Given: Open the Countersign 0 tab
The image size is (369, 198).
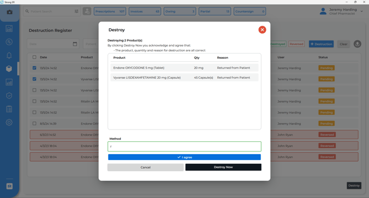Looking at the screenshot, I should click(250, 11).
